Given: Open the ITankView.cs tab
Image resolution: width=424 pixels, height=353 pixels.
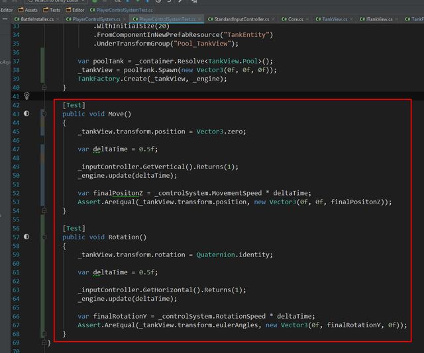Looking at the screenshot, I should coord(380,19).
